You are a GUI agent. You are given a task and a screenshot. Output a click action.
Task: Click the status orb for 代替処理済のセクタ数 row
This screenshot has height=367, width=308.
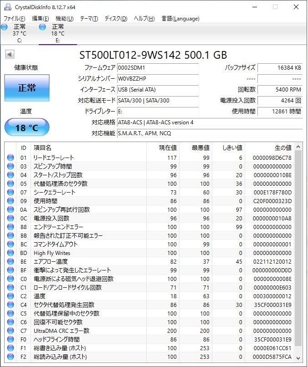[x=10, y=183]
